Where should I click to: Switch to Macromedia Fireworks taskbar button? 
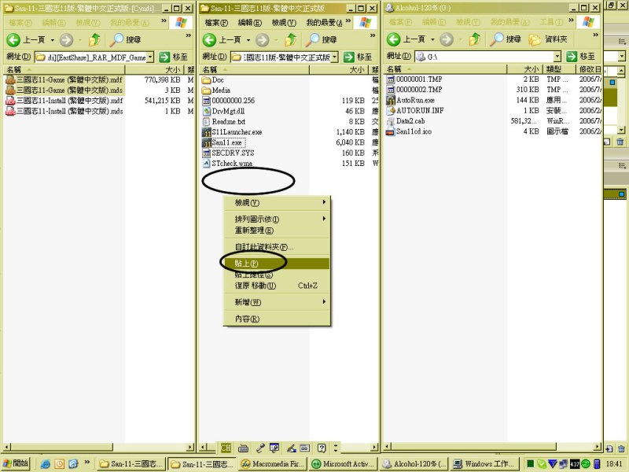pos(272,463)
